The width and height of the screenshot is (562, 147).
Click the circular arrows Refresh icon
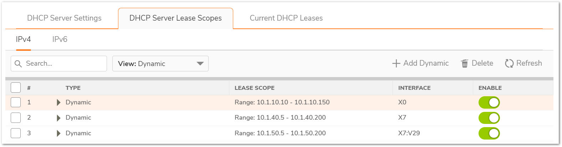point(509,64)
